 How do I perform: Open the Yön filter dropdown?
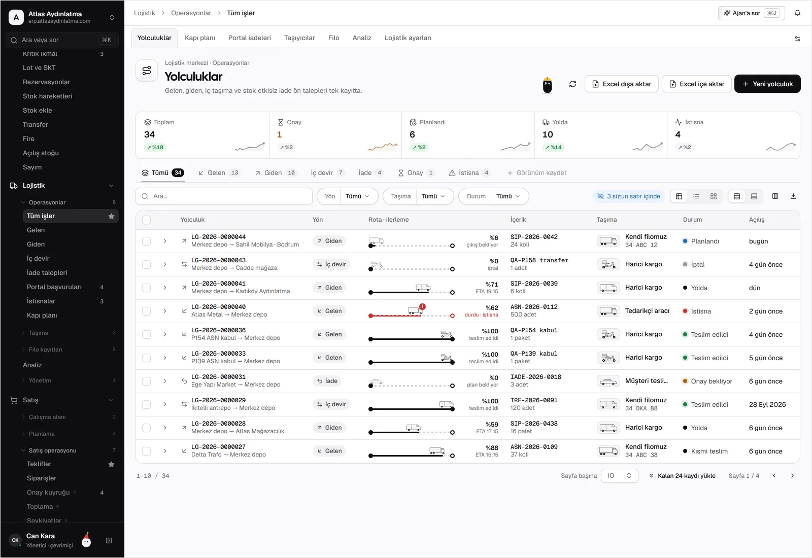click(348, 196)
